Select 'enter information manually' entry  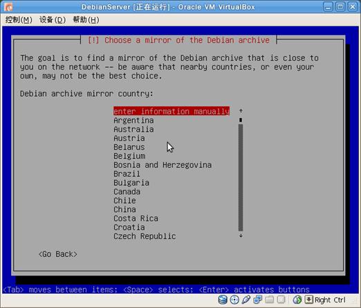[x=172, y=111]
